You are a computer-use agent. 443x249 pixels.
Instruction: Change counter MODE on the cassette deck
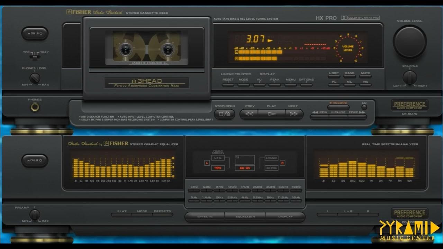coord(244,85)
